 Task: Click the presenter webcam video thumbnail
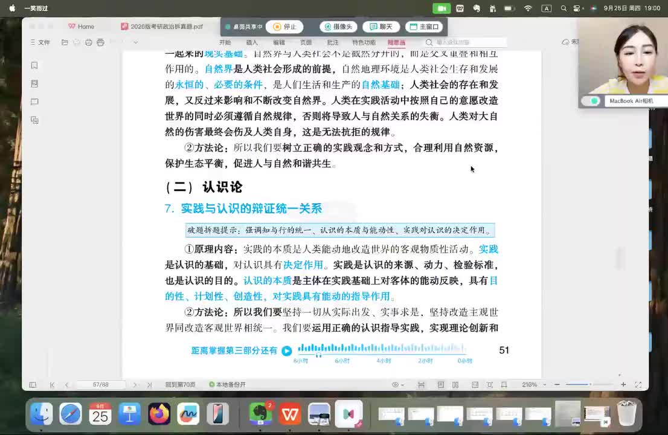coord(623,57)
